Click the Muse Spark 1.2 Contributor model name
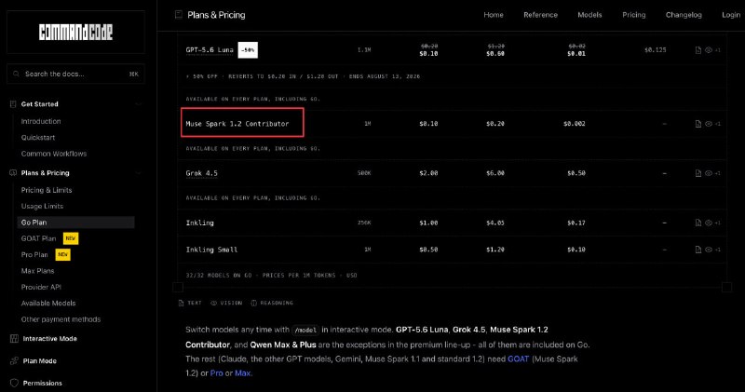This screenshot has width=745, height=392. tap(237, 124)
